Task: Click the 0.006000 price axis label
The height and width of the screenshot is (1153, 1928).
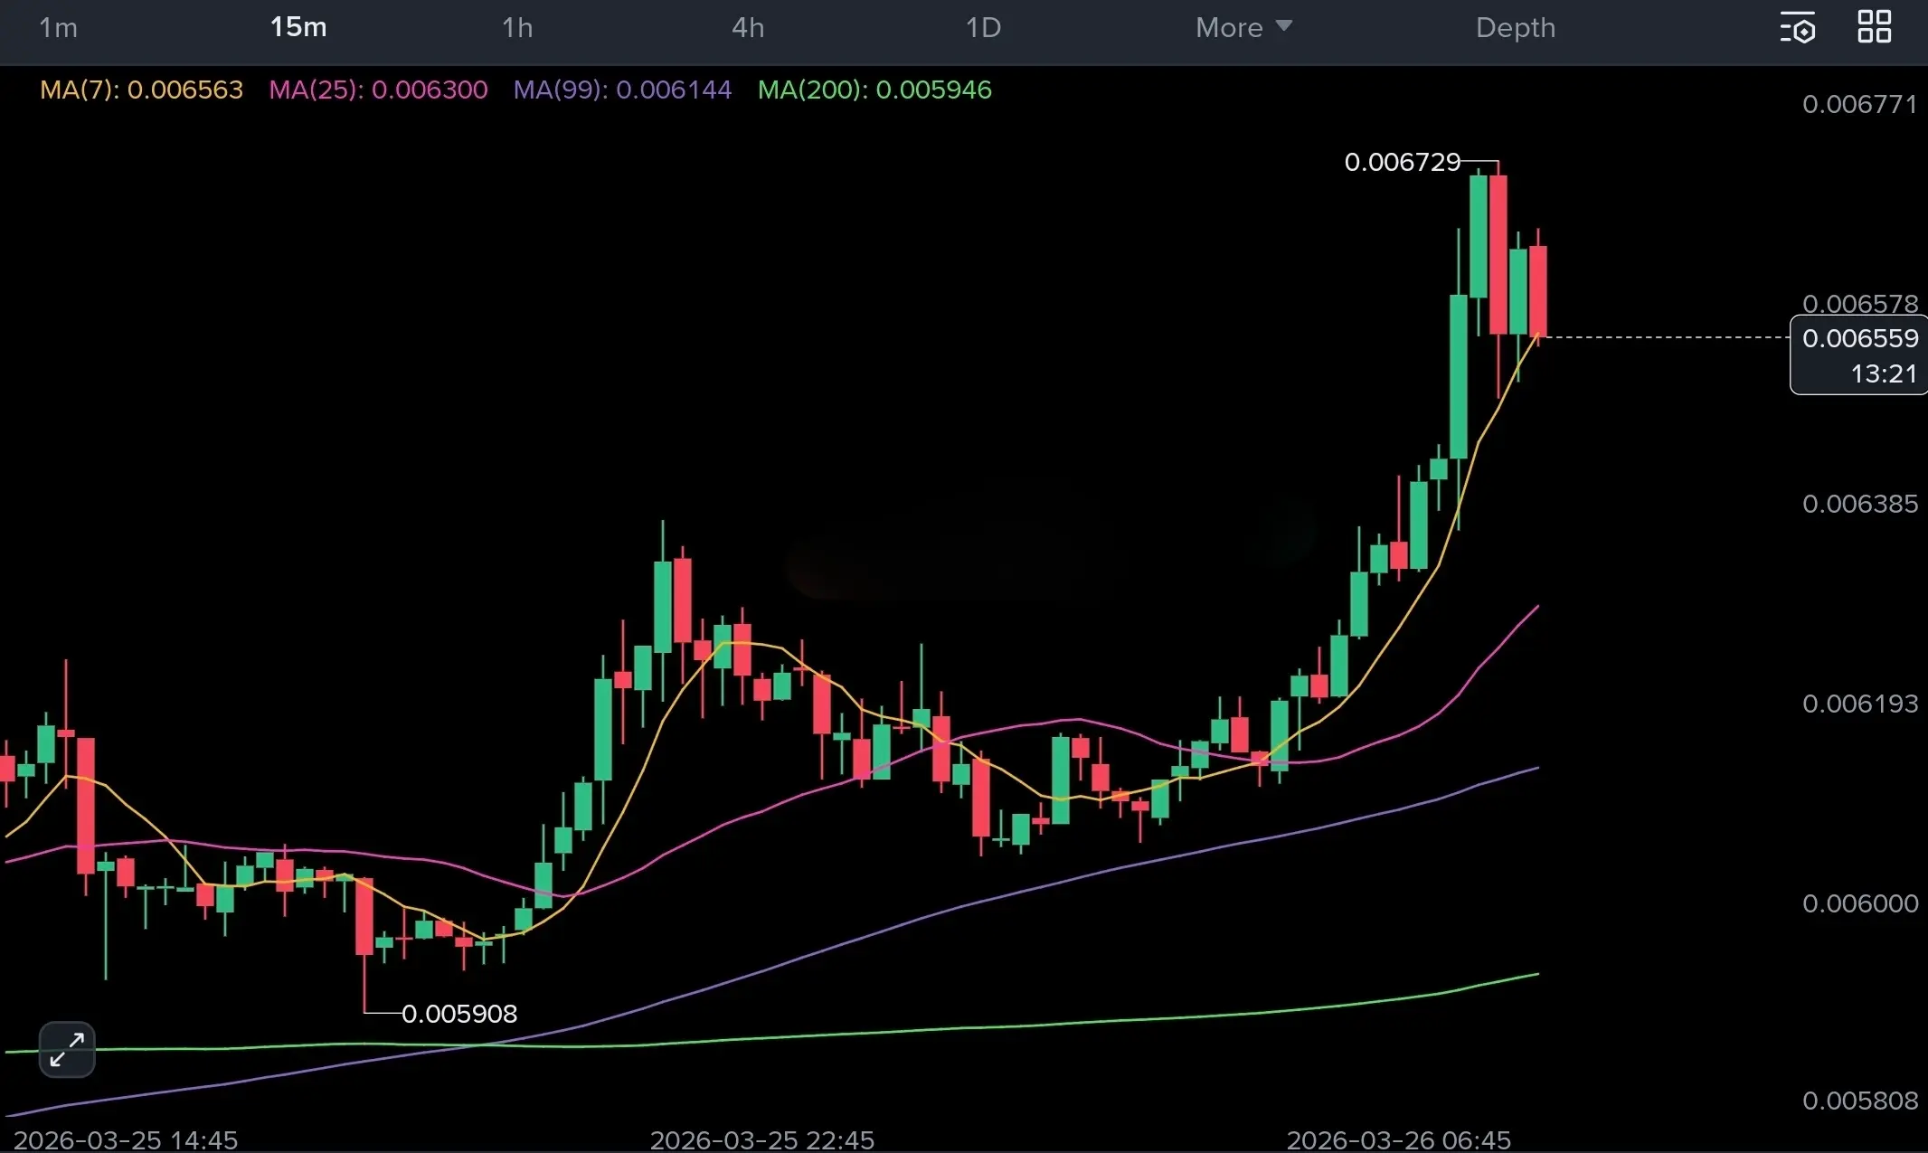Action: click(1859, 903)
